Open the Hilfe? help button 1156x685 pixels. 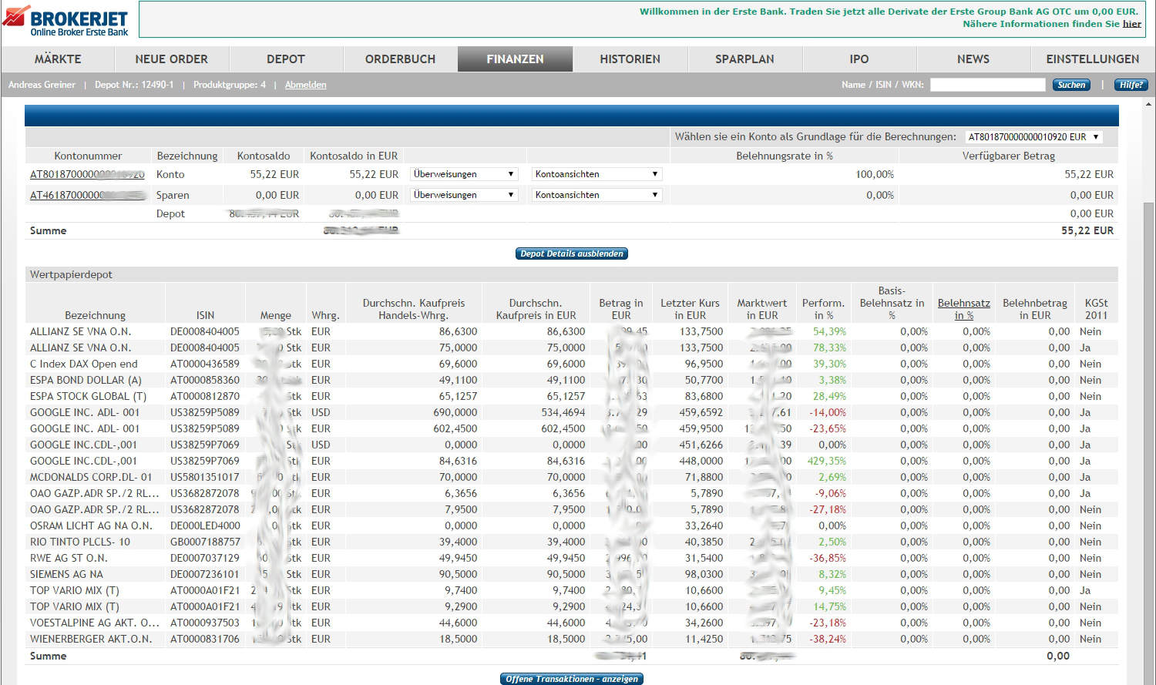tap(1131, 85)
